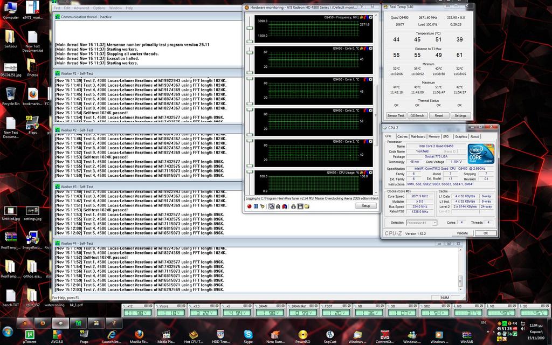Select the Untitled.jpg desktop file
The width and height of the screenshot is (552, 345).
pyautogui.click(x=11, y=213)
